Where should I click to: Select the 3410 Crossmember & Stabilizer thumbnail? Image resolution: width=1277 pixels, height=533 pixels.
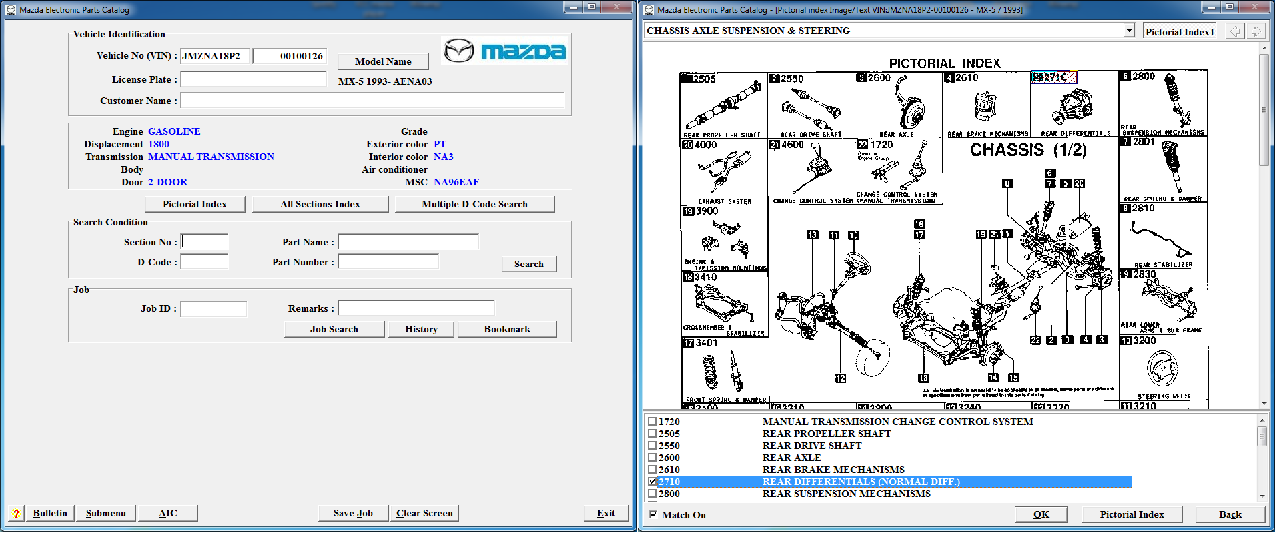pyautogui.click(x=724, y=304)
